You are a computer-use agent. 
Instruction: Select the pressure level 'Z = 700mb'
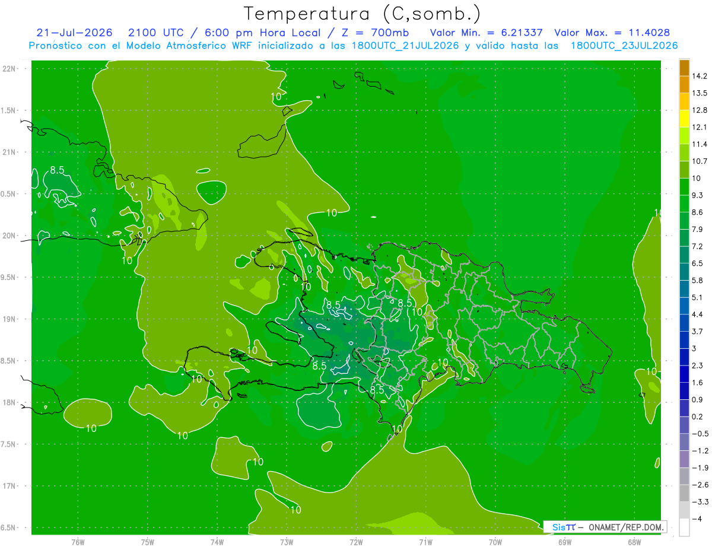375,33
